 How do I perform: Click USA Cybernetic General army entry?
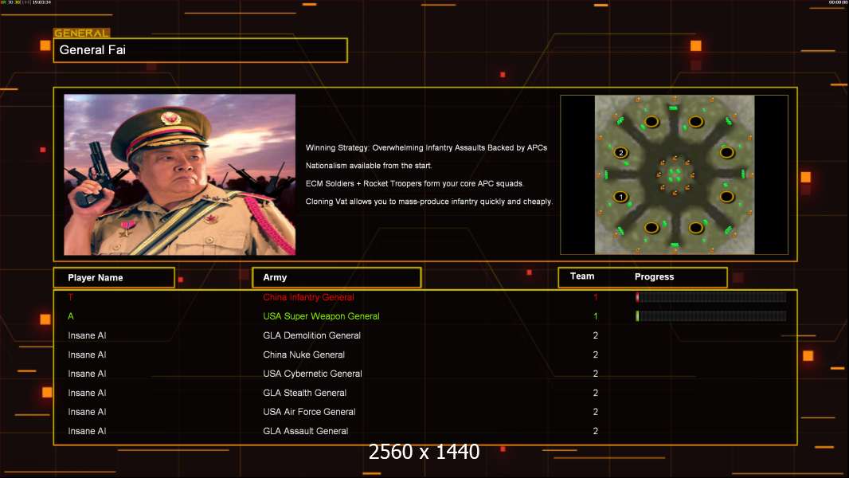pyautogui.click(x=312, y=374)
